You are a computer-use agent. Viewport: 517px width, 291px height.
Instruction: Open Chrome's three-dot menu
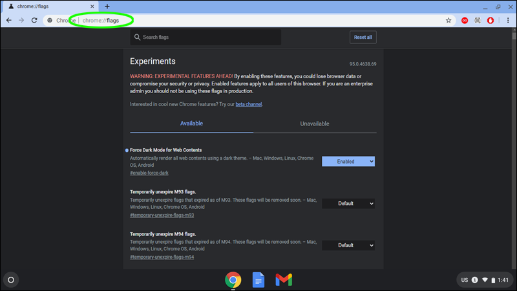click(x=508, y=21)
